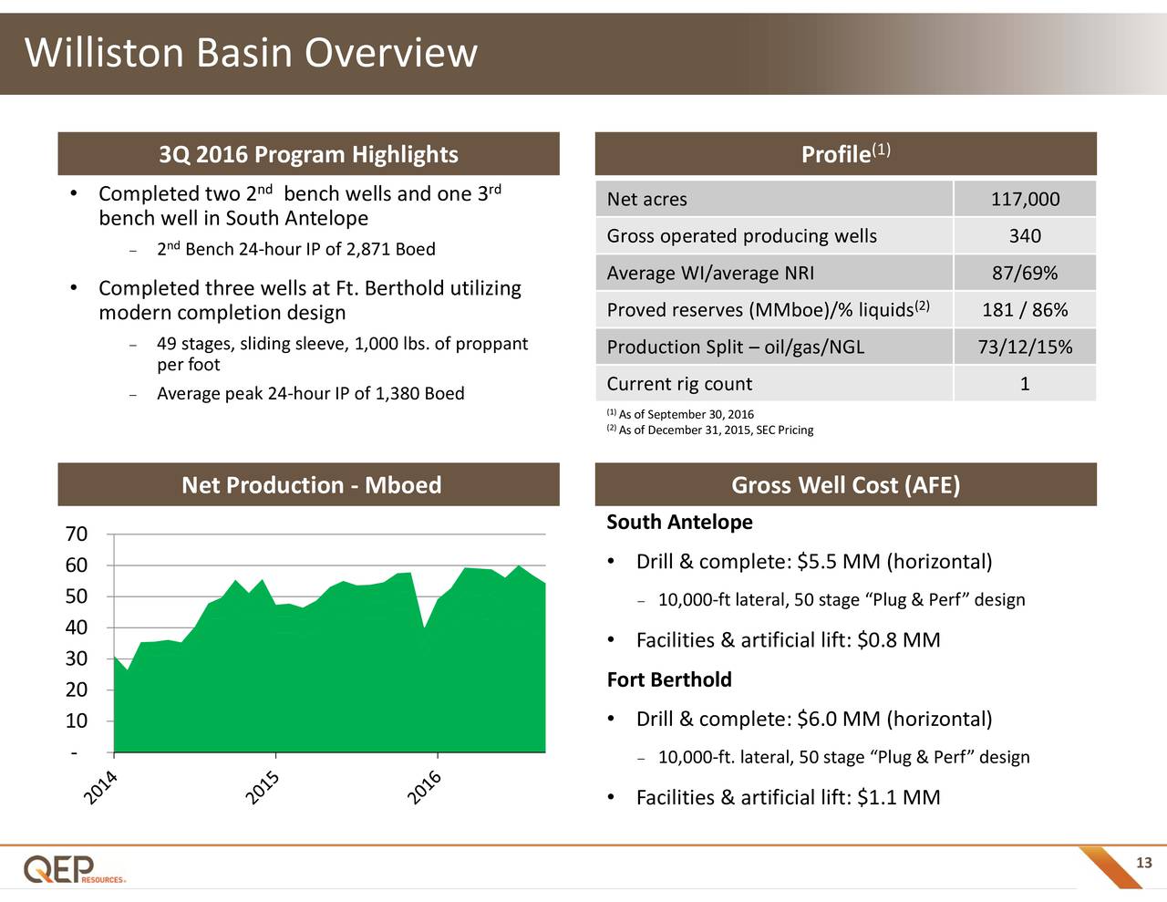Viewport: 1167px width, 902px height.
Task: Click the 2016 x-axis label
Action: pos(425,789)
